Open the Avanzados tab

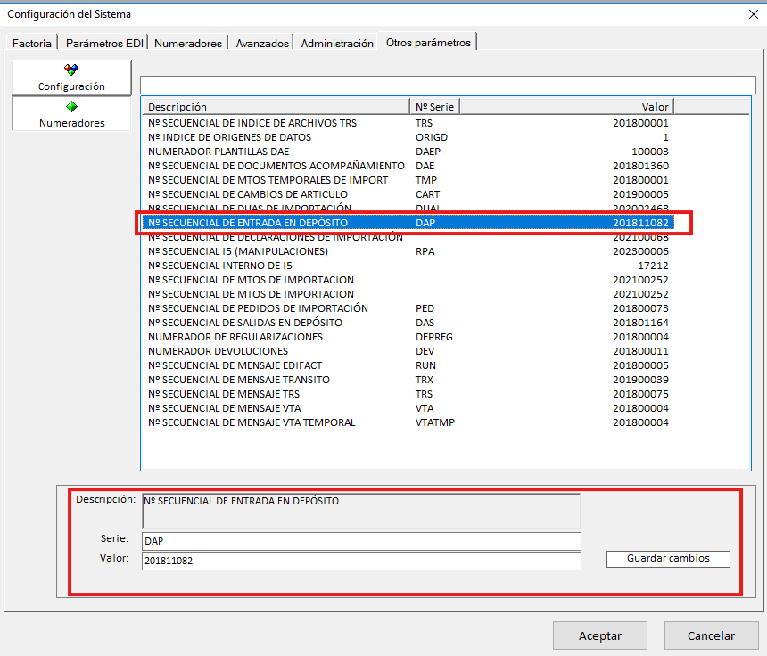point(262,43)
